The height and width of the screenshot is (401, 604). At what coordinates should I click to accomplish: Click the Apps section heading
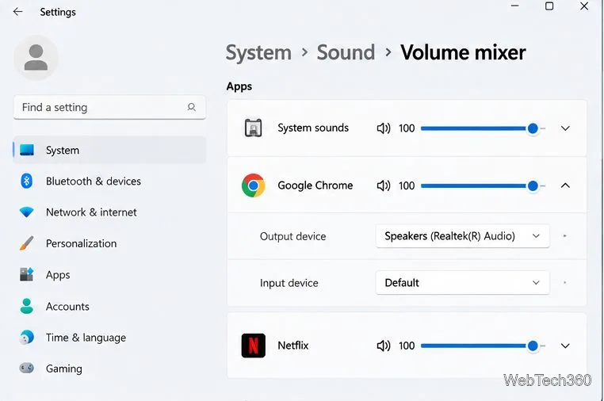point(239,86)
